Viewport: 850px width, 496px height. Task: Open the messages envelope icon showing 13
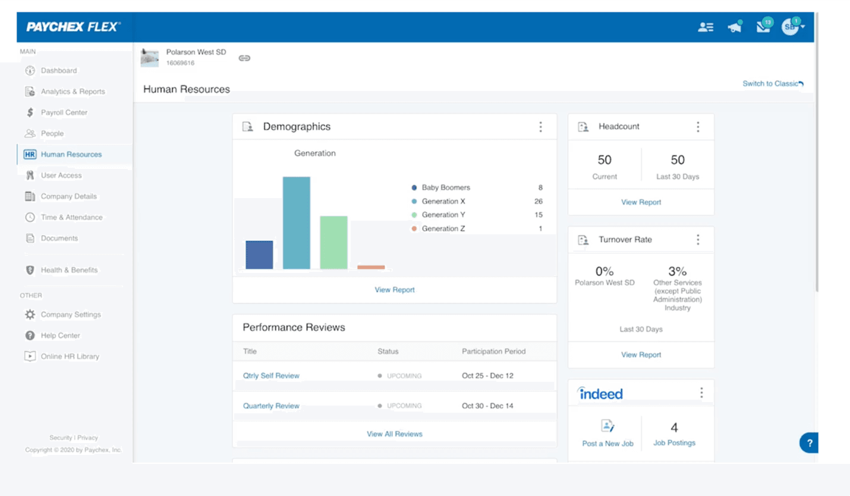click(x=763, y=27)
